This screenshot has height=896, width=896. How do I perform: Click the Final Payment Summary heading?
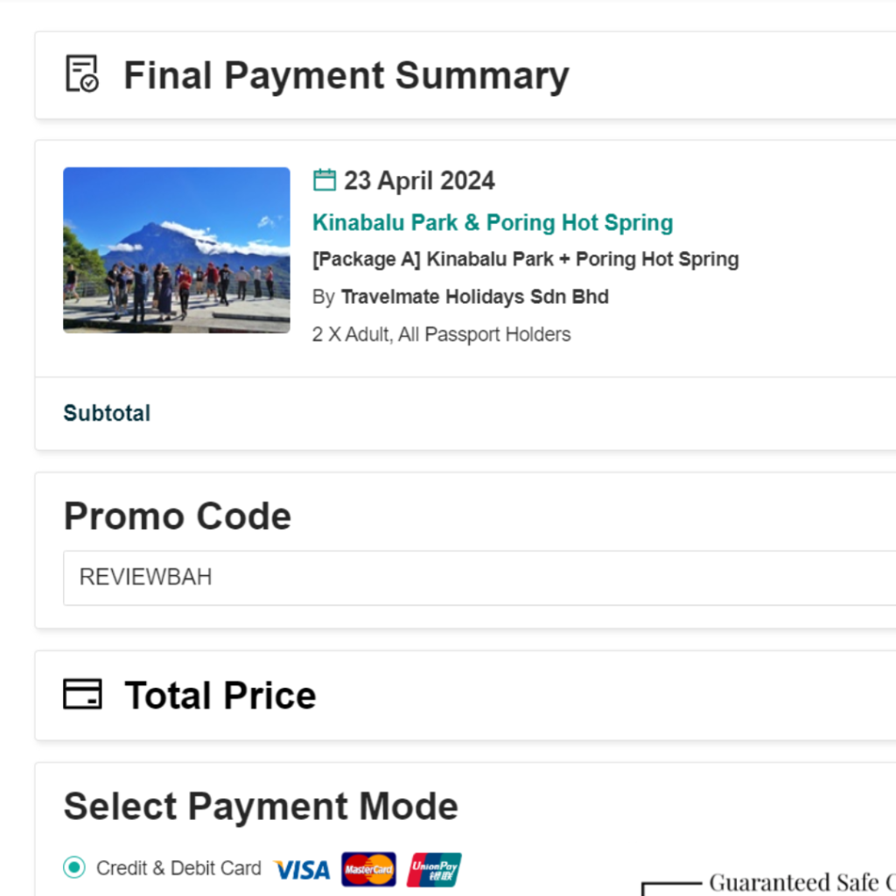coord(346,75)
